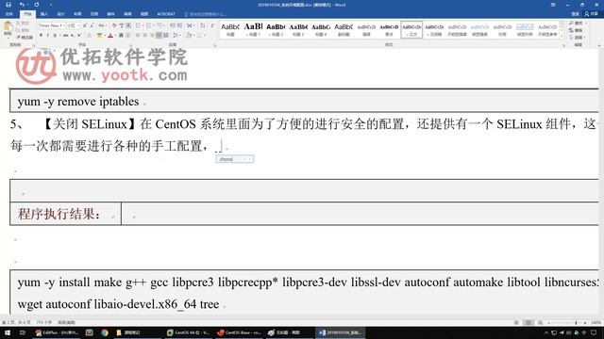The width and height of the screenshot is (604, 339).
Task: Click the Share button
Action: coord(592,14)
